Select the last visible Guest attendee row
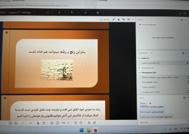Screen dimensions: 189x134 (x=163, y=92)
